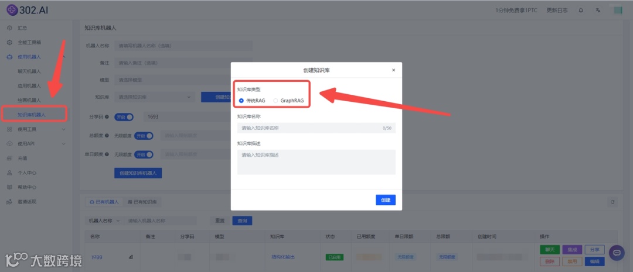Click the 全能工具箱 cube icon
Screen dimensions: 633x272
tap(10, 42)
